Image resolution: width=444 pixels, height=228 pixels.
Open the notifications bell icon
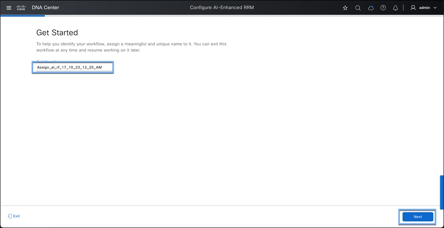pos(396,8)
